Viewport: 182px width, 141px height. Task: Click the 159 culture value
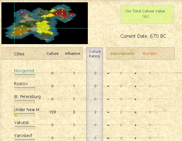(x=52, y=112)
